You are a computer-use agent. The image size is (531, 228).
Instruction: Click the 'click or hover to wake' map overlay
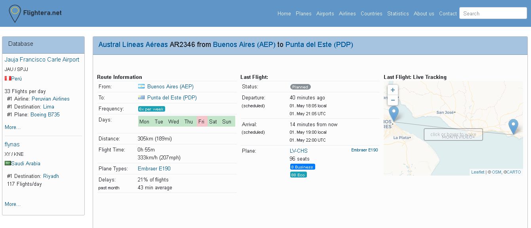453,135
